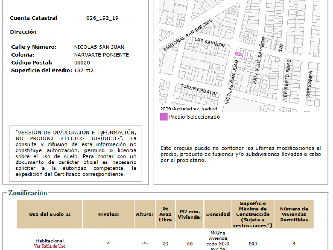This screenshot has height=250, width=333.
Task: Click postal code 03020
Action: [82, 63]
